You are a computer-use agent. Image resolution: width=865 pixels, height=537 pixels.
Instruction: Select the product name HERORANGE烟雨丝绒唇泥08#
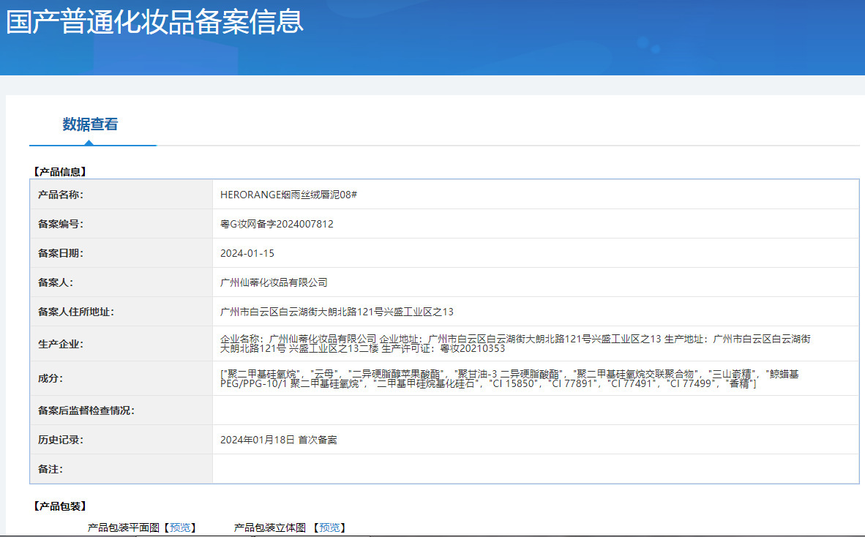coord(288,195)
